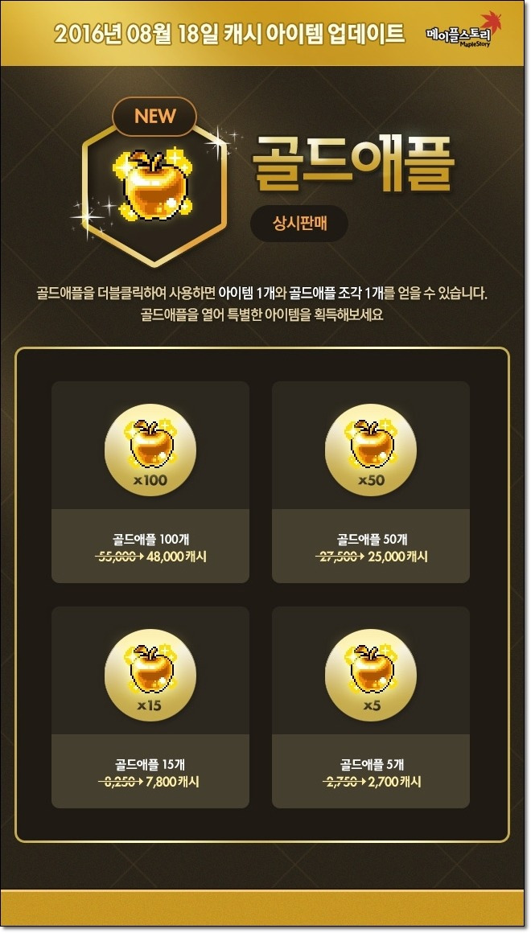Click the red maple leaf icon
Viewport: 531px width, 933px height.
point(492,22)
